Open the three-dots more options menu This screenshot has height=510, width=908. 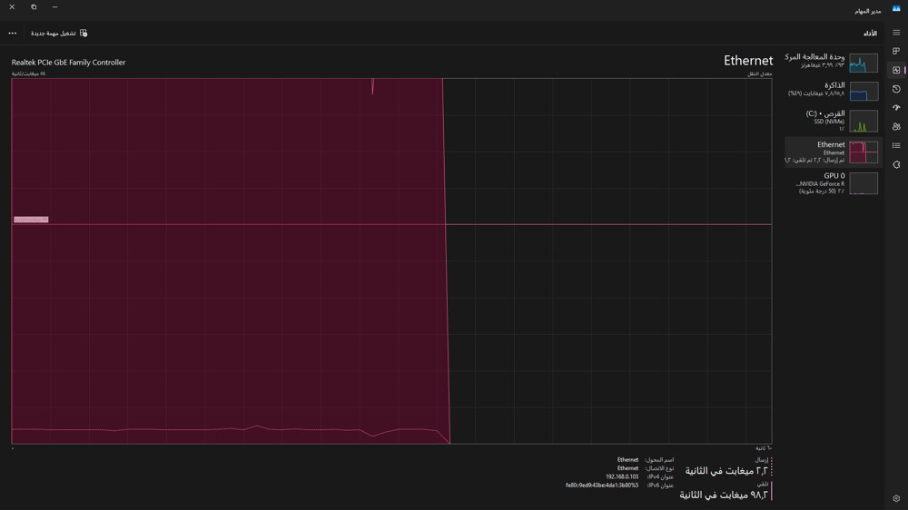tap(12, 33)
